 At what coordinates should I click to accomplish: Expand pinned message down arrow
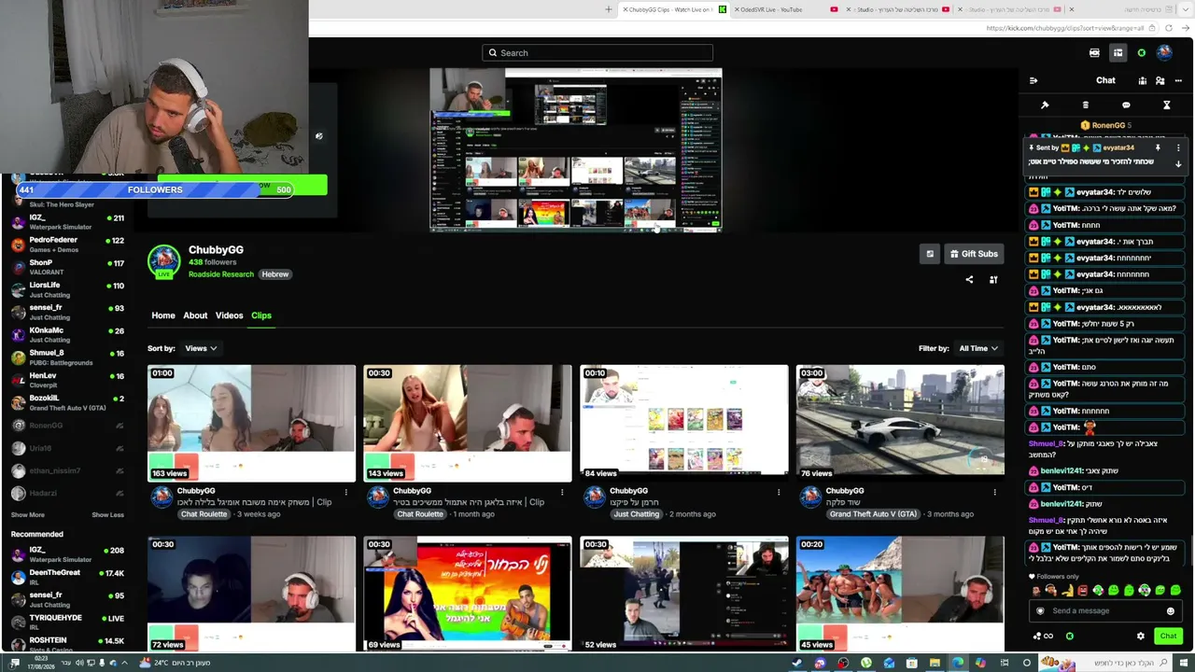tap(1178, 163)
